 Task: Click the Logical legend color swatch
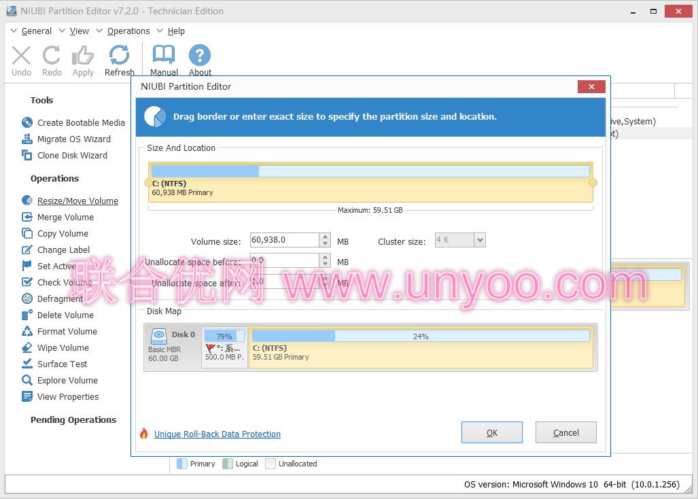click(x=228, y=464)
